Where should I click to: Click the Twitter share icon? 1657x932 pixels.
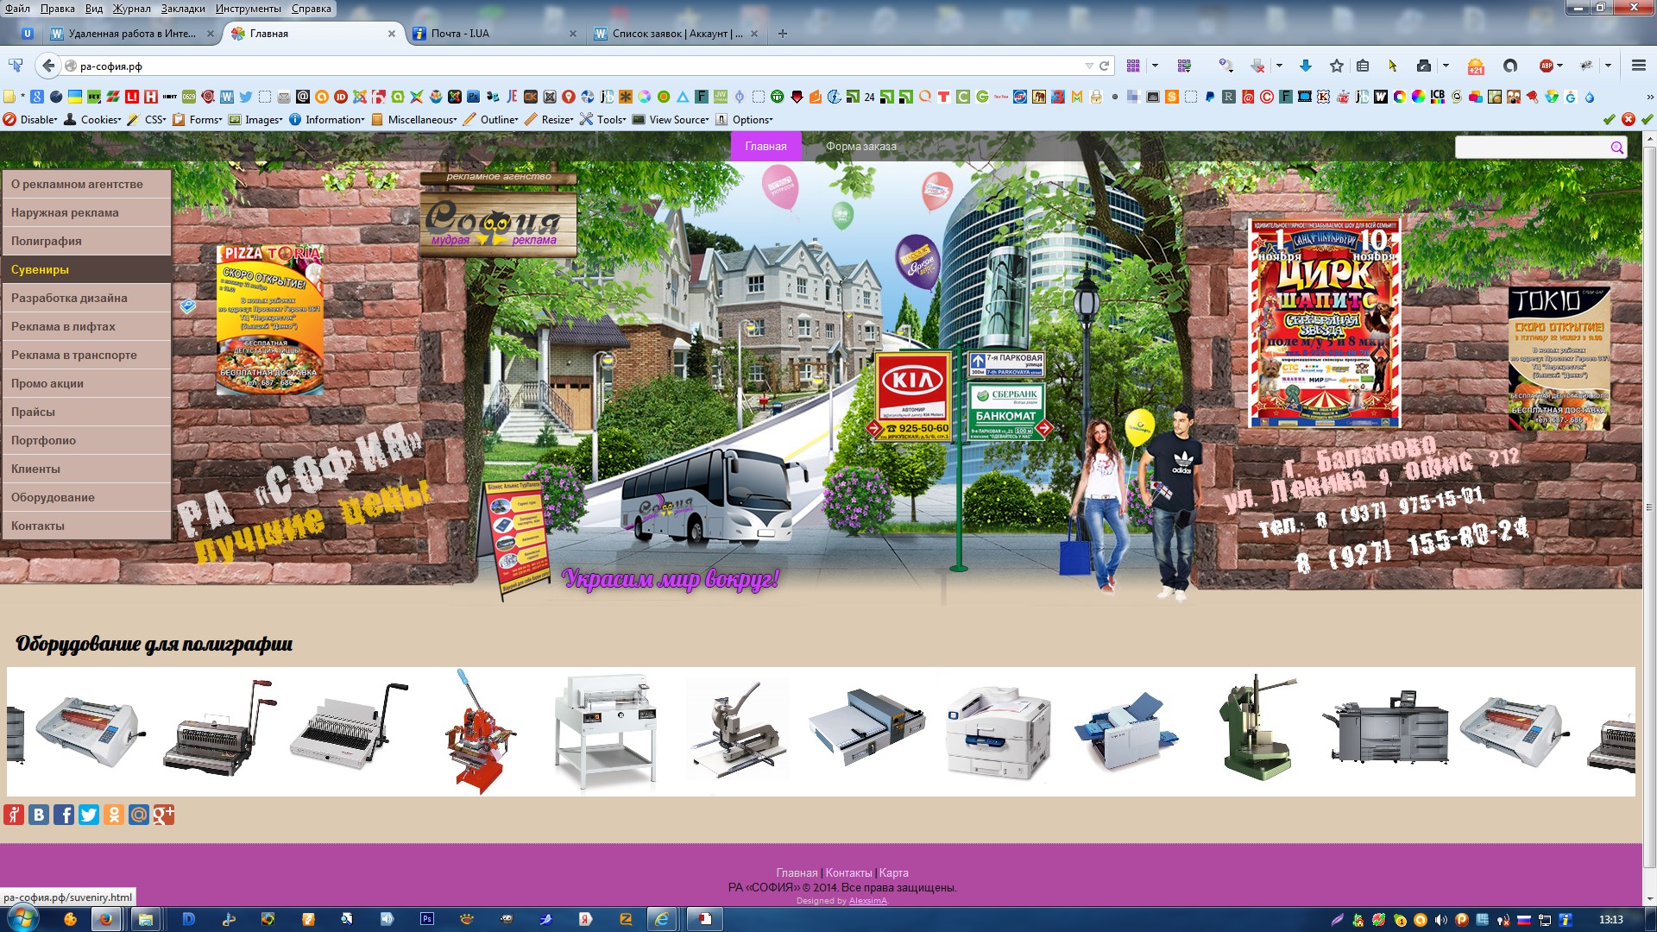89,815
